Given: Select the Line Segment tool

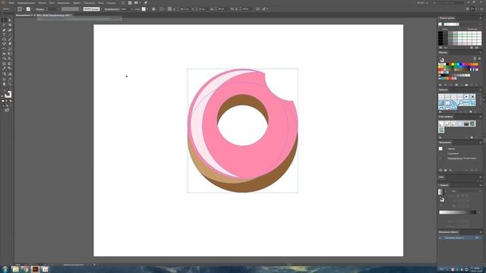Looking at the screenshot, I should (x=10, y=35).
